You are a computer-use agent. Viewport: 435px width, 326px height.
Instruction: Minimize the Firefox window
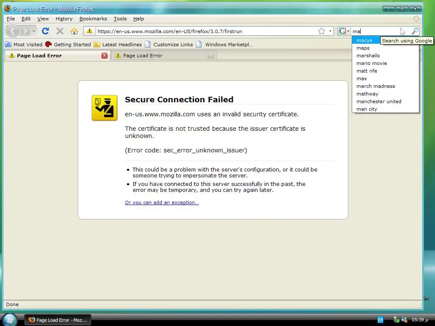388,9
